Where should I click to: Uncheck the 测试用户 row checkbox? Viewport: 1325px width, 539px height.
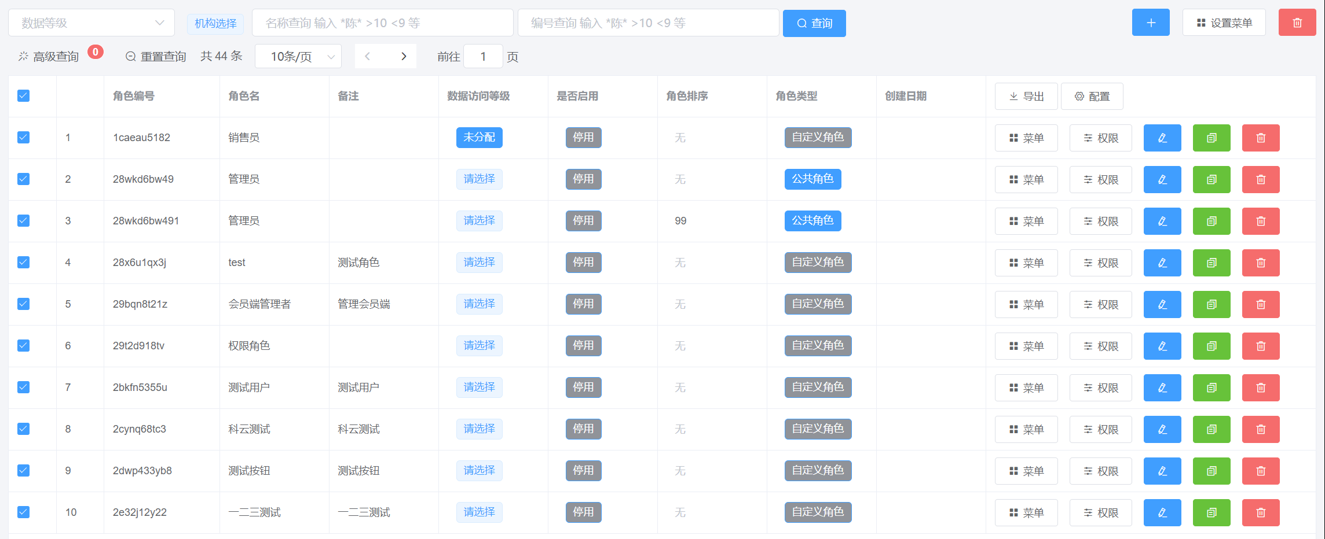point(23,387)
